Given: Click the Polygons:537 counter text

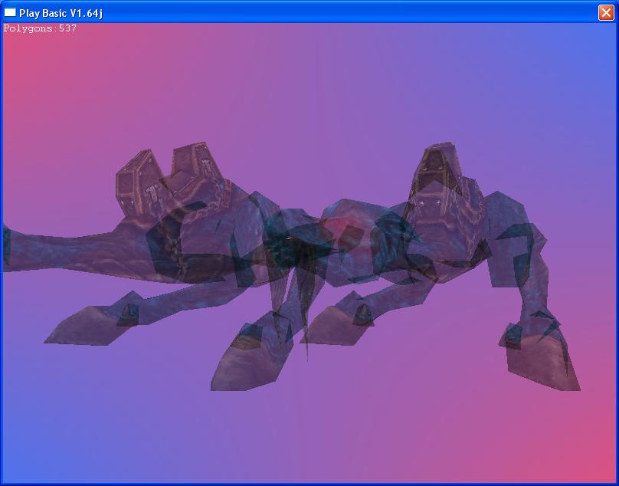Looking at the screenshot, I should [x=40, y=28].
